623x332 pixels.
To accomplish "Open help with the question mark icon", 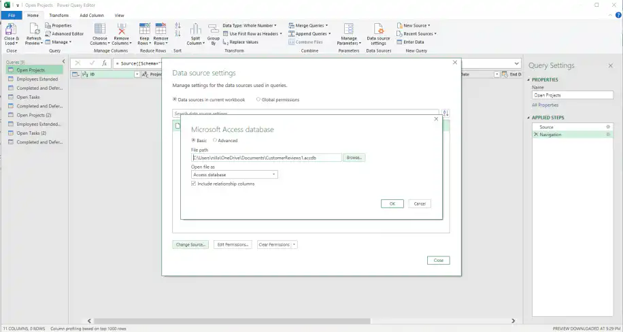I will point(618,15).
